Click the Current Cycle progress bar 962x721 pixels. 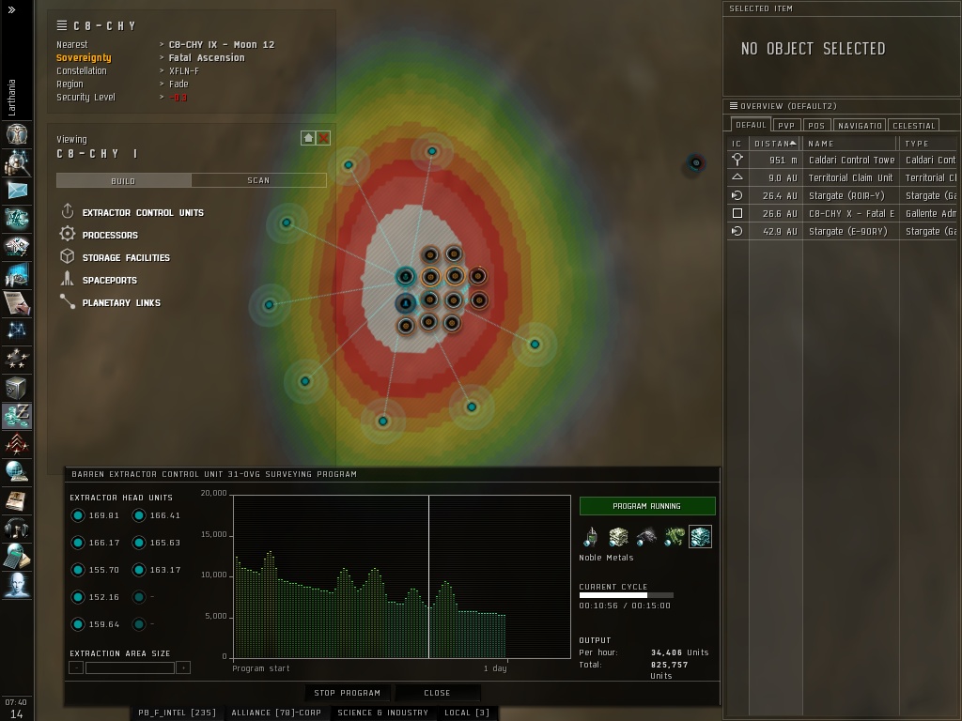tap(626, 594)
